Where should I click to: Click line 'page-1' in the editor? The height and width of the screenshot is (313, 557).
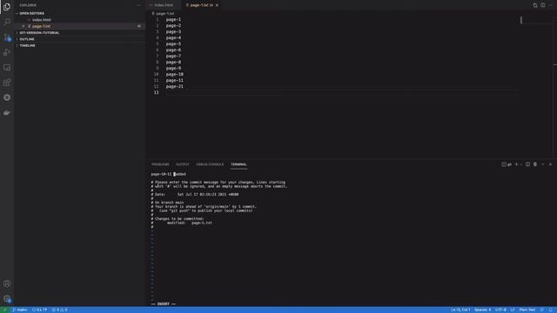click(173, 19)
